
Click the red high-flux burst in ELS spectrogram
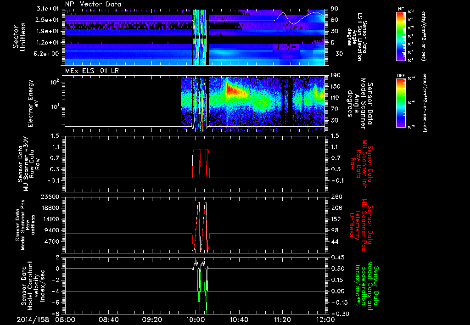pos(232,89)
